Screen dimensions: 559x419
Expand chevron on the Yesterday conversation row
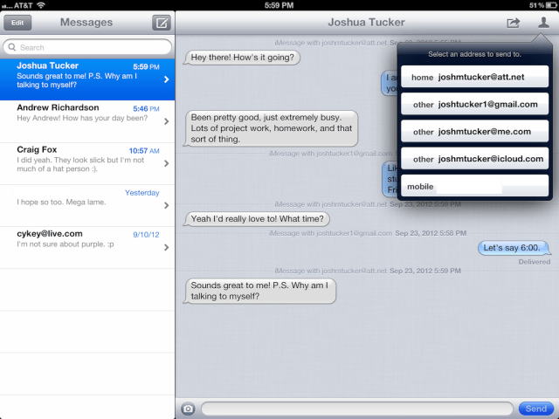point(167,206)
